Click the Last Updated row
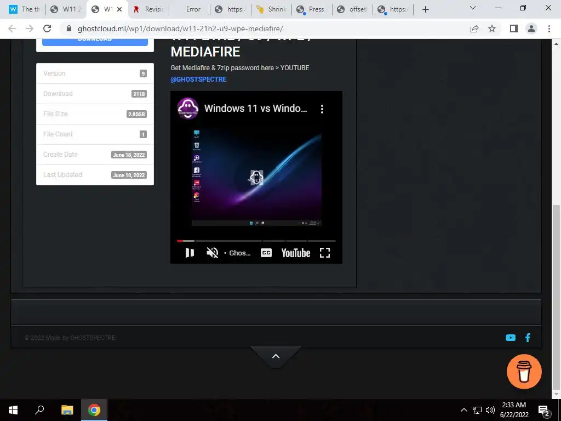 [95, 175]
